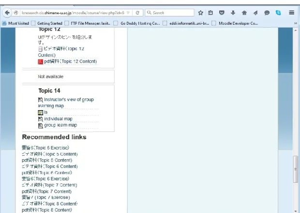300x213 pixels.
Task: Open the chat bubble icon in toolbar
Action: click(267, 13)
